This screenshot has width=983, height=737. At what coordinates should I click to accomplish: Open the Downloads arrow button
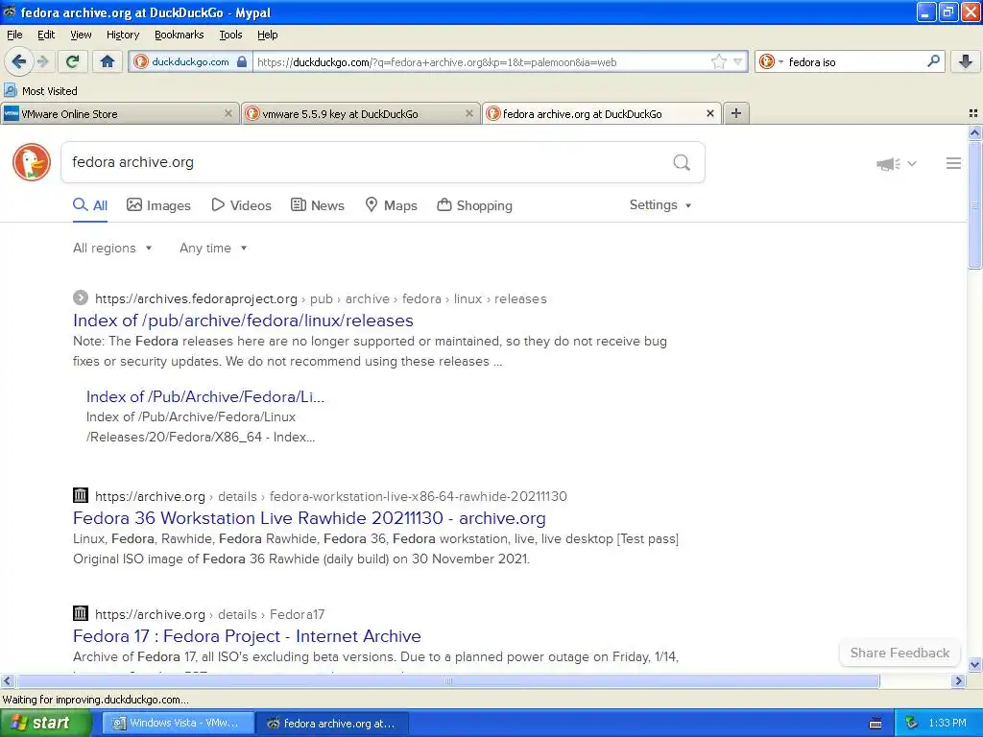pos(966,61)
